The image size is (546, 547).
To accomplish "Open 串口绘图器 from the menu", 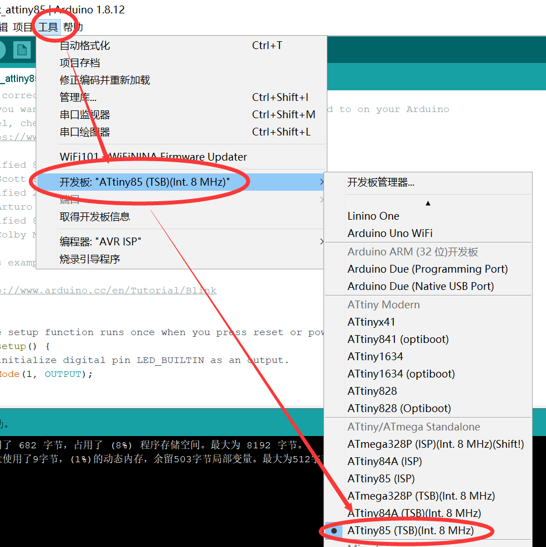I will (181, 132).
